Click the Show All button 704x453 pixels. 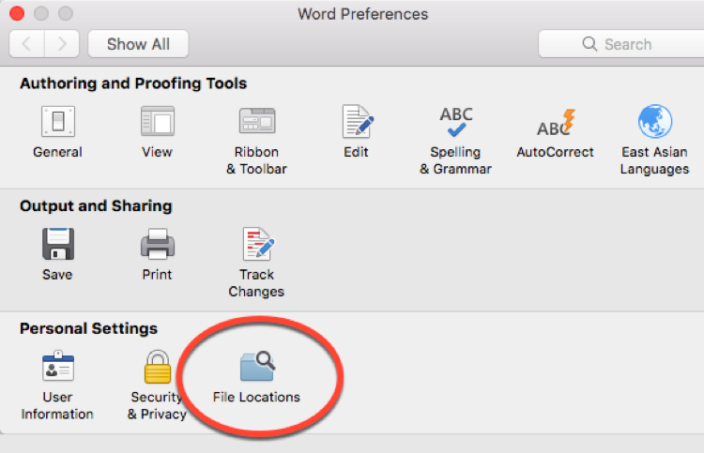point(138,44)
